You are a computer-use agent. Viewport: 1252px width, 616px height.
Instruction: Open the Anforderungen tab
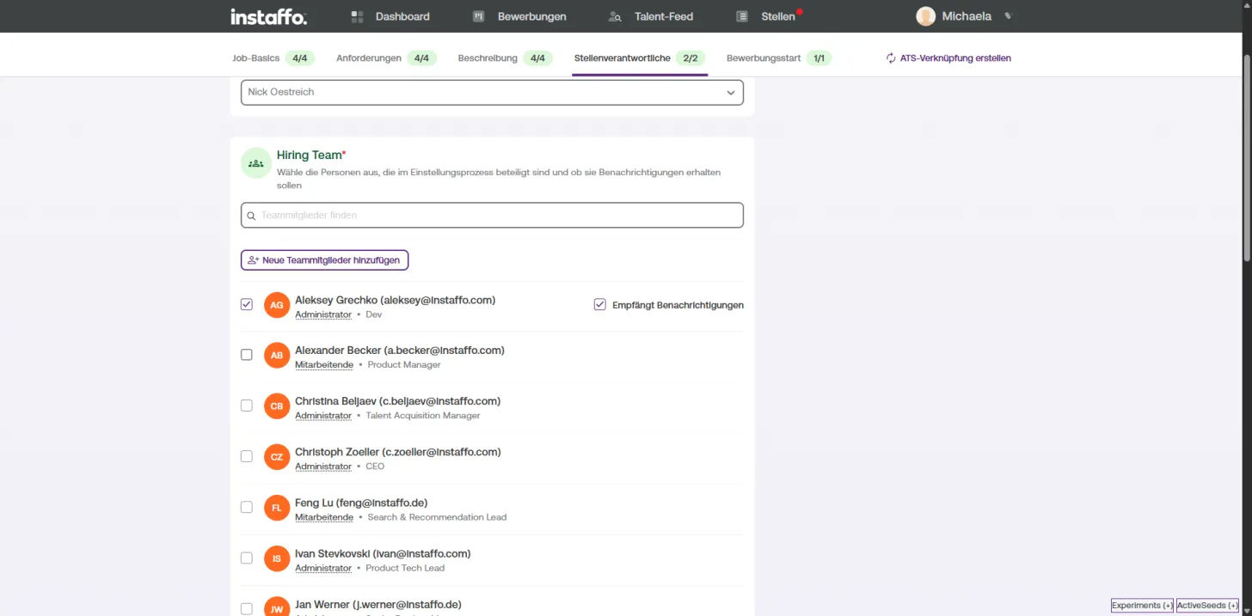coord(387,58)
